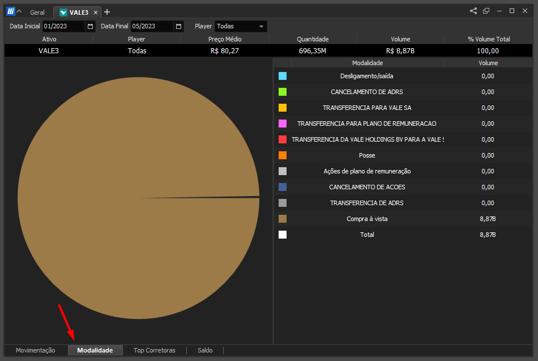
Task: Collapse the chevron next to the app logo
Action: [x=19, y=12]
